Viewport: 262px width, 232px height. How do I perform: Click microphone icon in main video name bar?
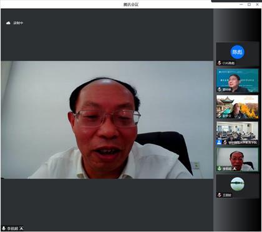coord(4,228)
